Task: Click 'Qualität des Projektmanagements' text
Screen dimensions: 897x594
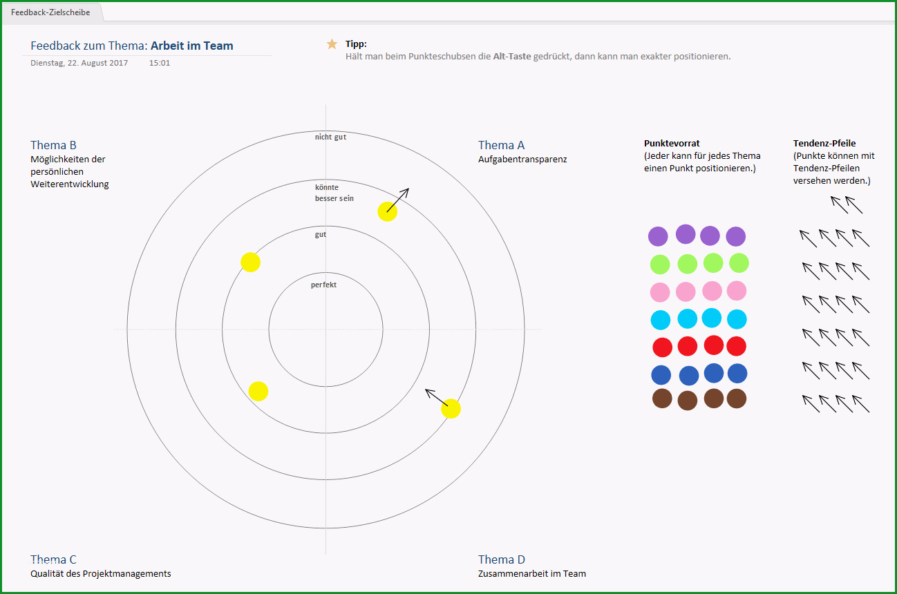Action: click(x=101, y=574)
